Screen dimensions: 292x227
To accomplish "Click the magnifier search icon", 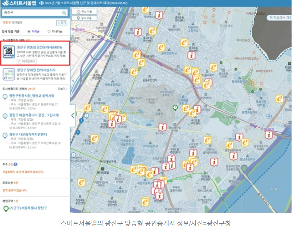I will [64, 13].
